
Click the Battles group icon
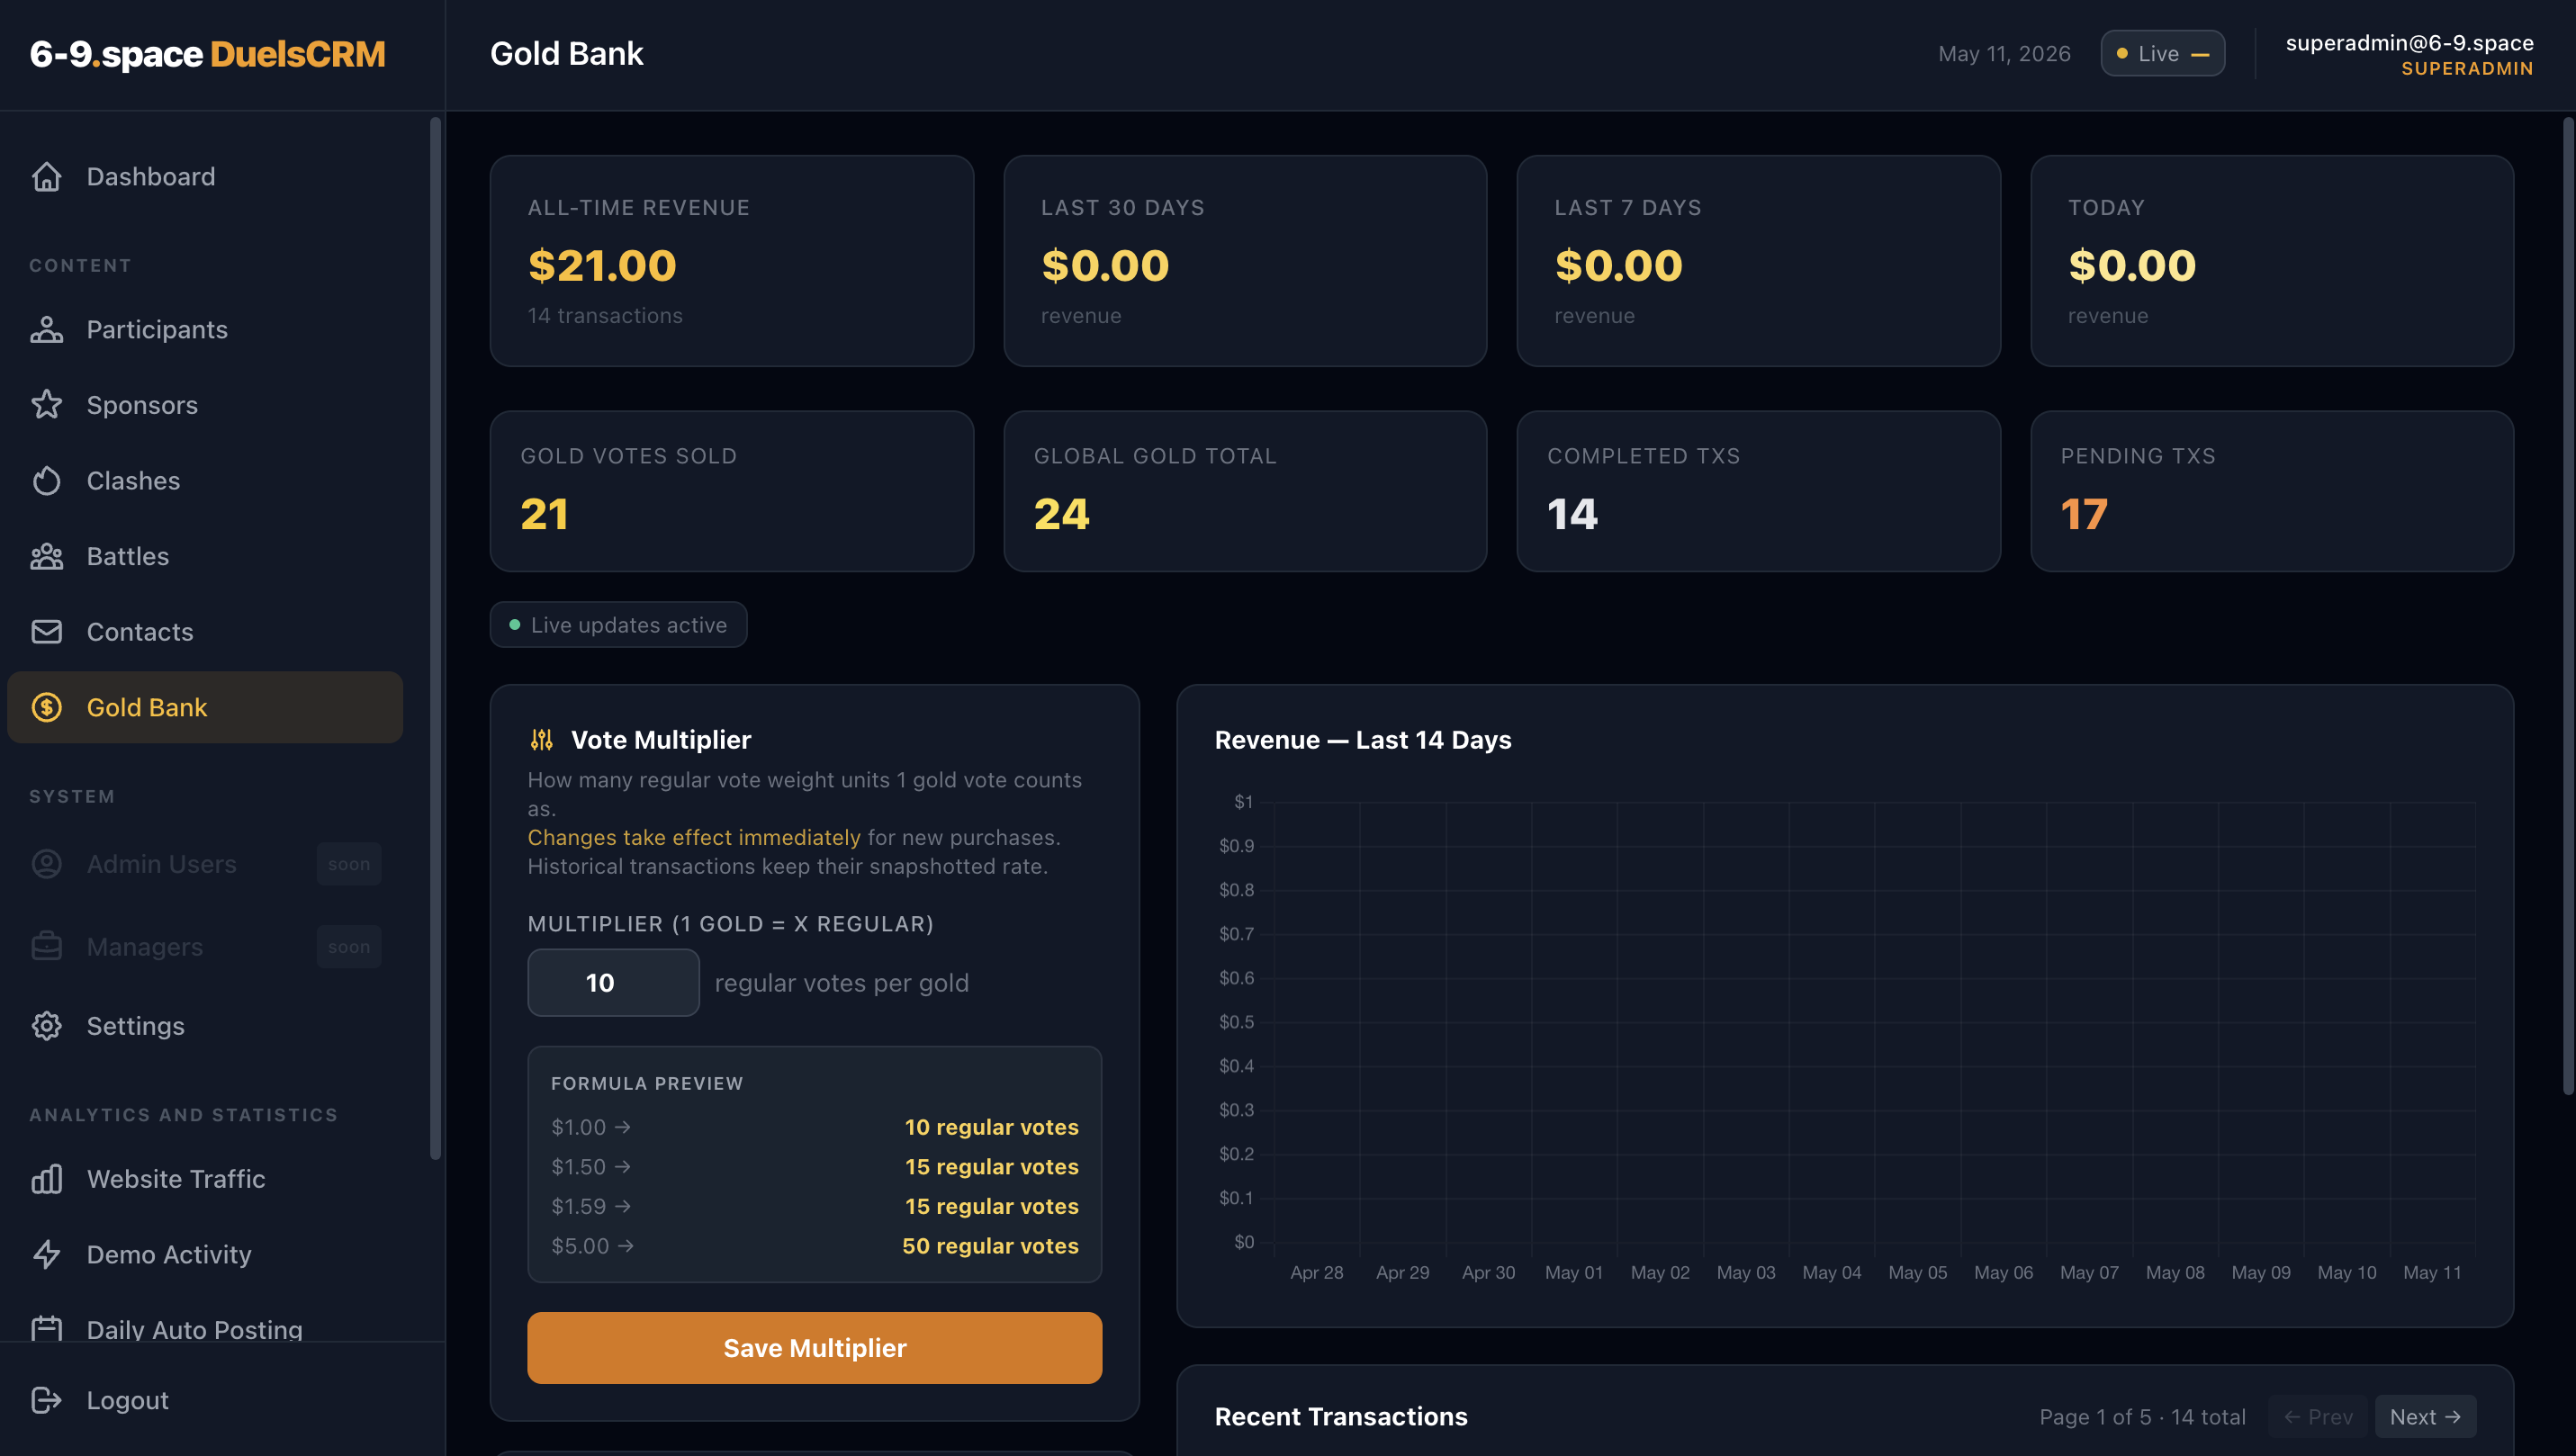(46, 556)
